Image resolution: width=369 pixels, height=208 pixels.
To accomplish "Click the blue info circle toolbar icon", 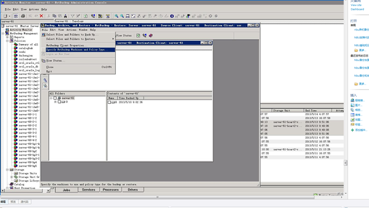I will pos(172,16).
